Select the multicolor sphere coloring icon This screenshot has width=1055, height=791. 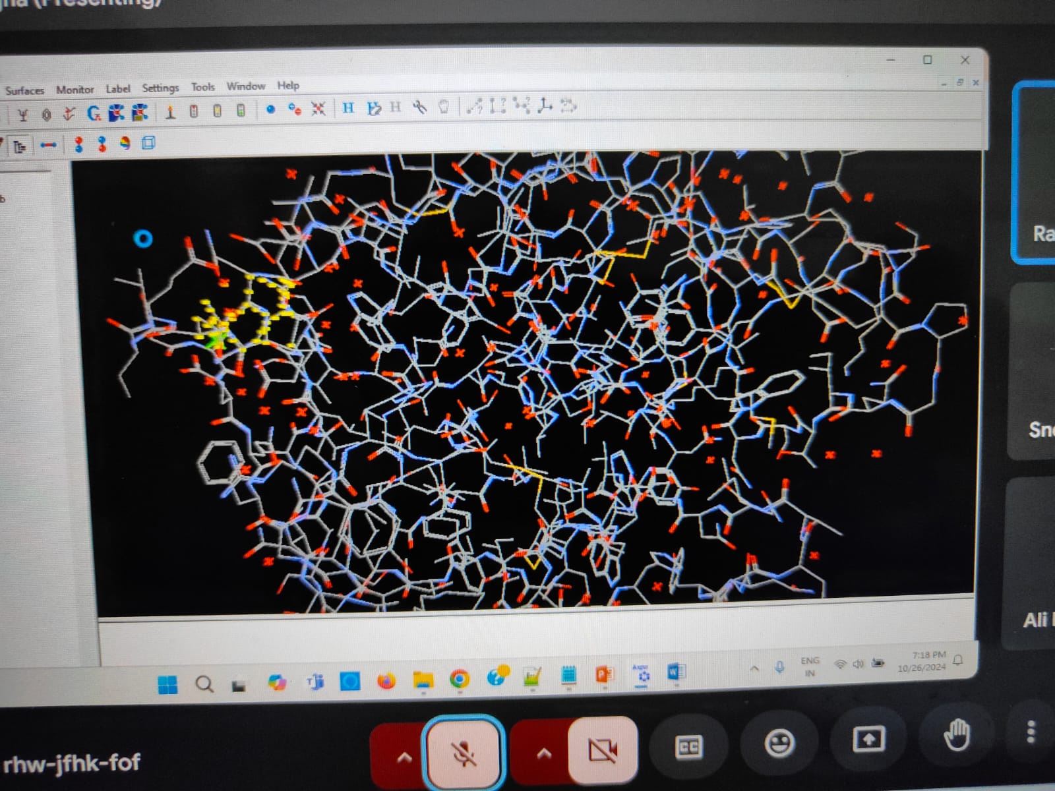coord(125,143)
